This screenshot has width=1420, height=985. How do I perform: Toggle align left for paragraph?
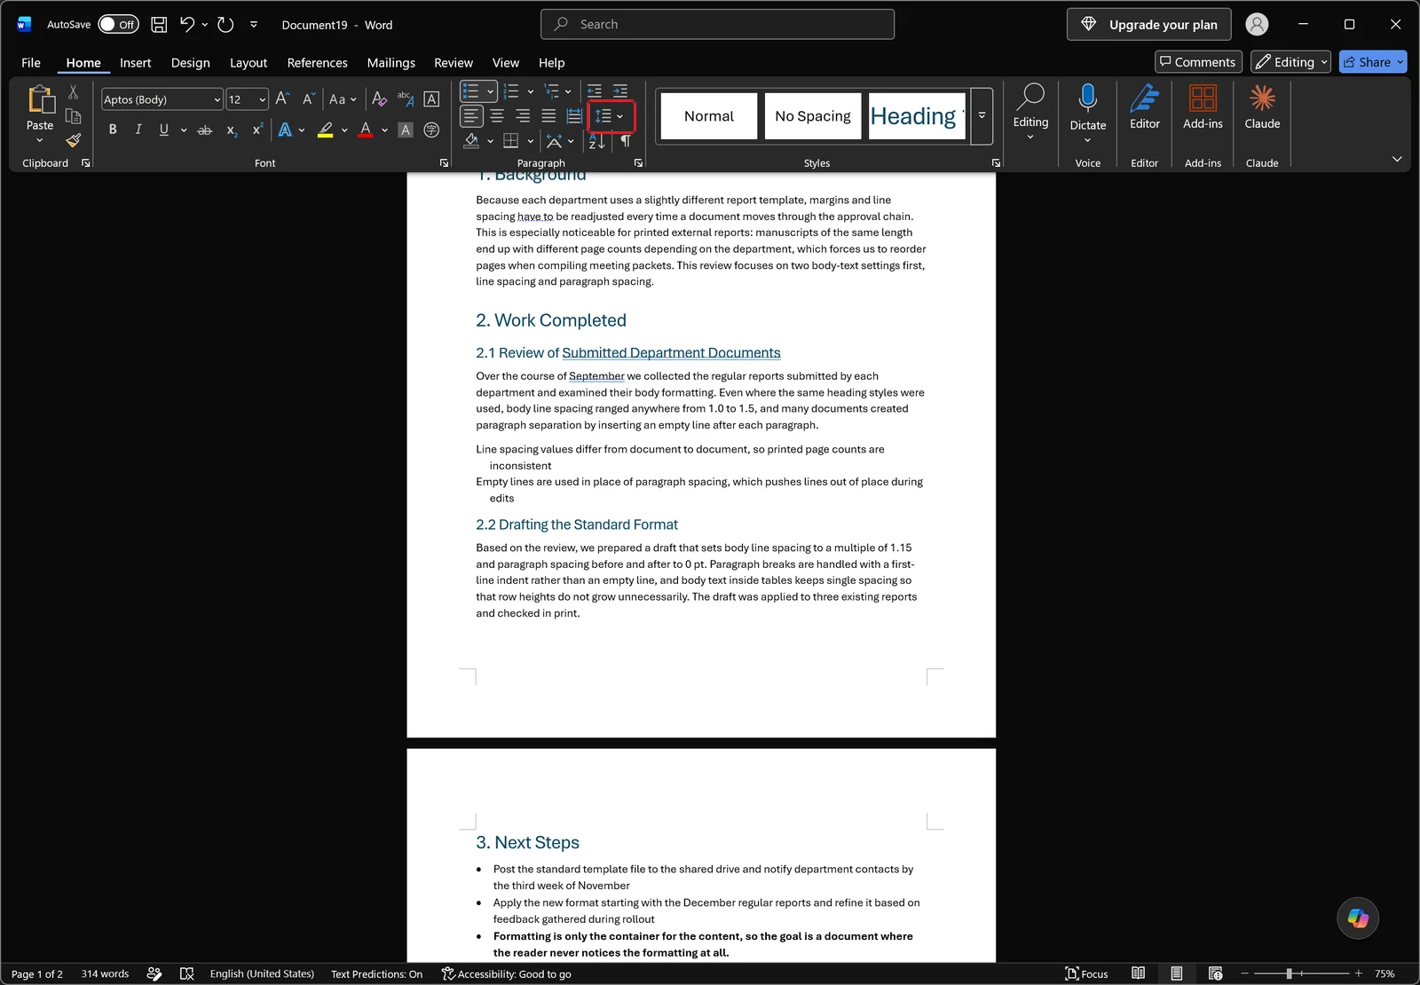tap(471, 116)
